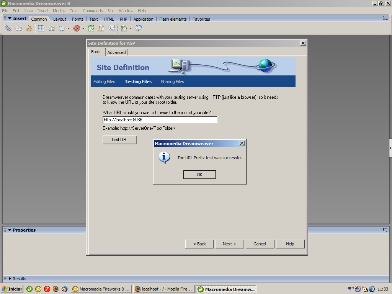Select the Common insert tab
This screenshot has width=392, height=294.
(x=39, y=19)
